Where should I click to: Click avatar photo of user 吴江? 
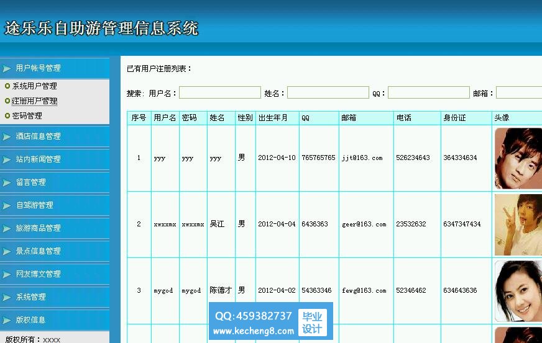(518, 225)
